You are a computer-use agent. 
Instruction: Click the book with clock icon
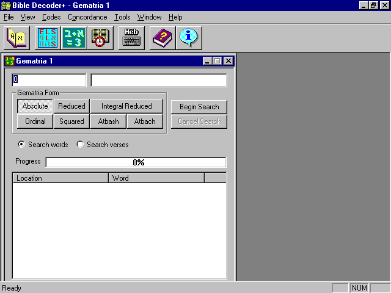click(100, 38)
